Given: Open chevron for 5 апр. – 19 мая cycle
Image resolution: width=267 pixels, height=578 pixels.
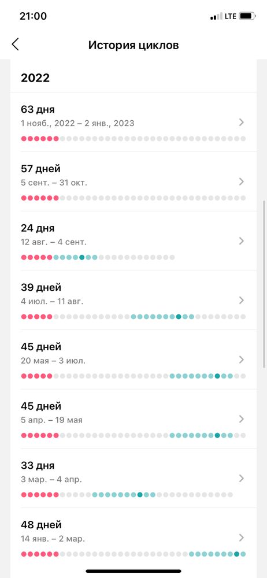Looking at the screenshot, I should (242, 419).
